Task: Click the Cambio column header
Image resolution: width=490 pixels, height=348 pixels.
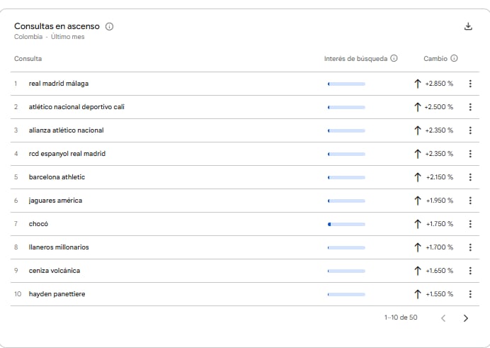Action: pos(435,58)
